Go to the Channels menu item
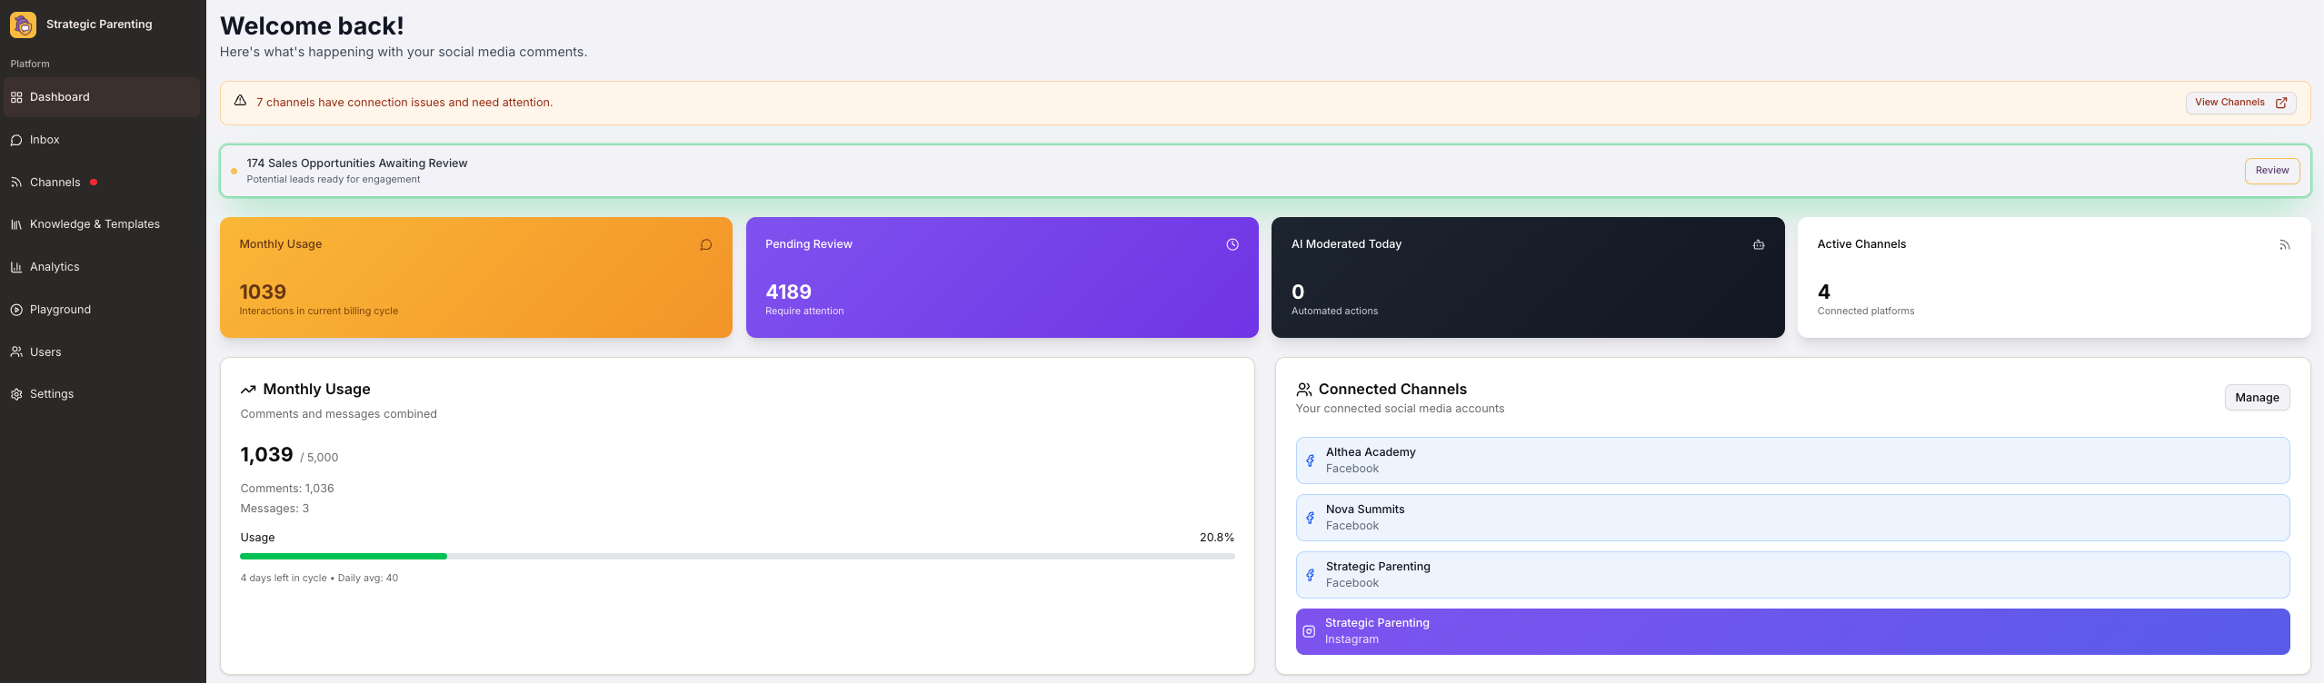This screenshot has height=683, width=2324. coord(102,183)
